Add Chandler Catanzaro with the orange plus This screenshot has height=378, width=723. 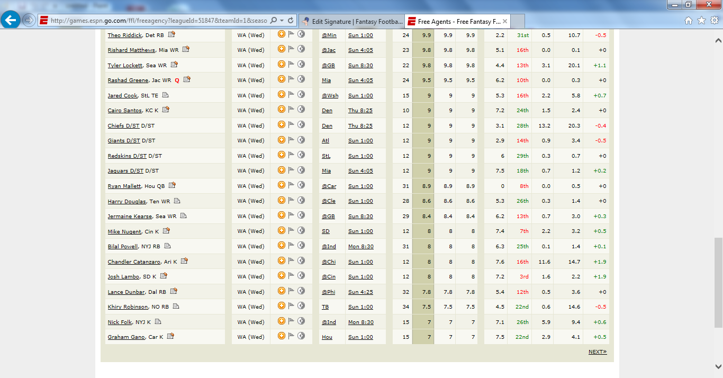(x=282, y=261)
